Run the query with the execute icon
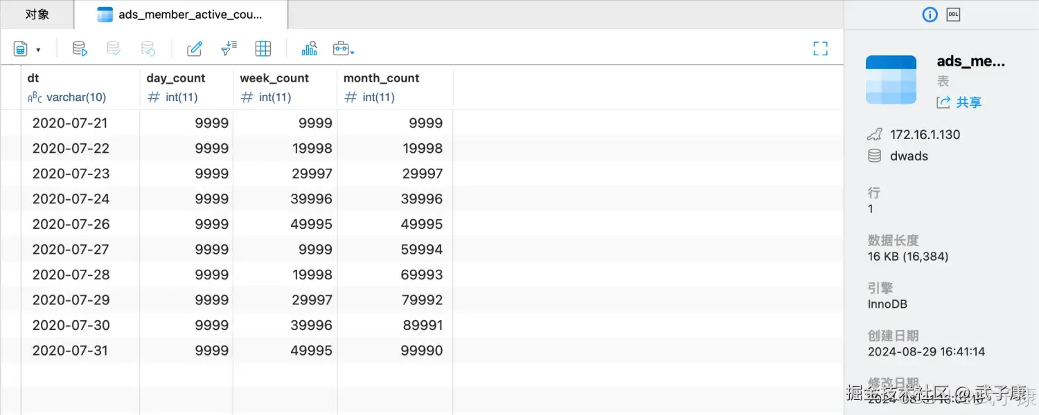Viewport: 1039px width, 415px height. coord(79,48)
